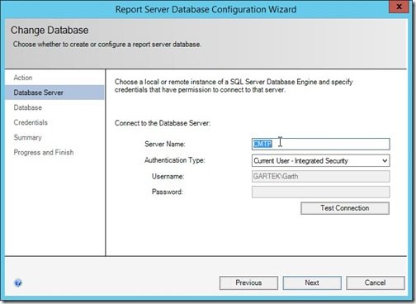Open the Database step in sidebar
This screenshot has width=416, height=304.
point(28,107)
